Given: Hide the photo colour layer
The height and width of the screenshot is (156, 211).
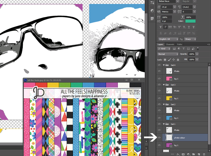Looking at the screenshot, I should point(159,138).
